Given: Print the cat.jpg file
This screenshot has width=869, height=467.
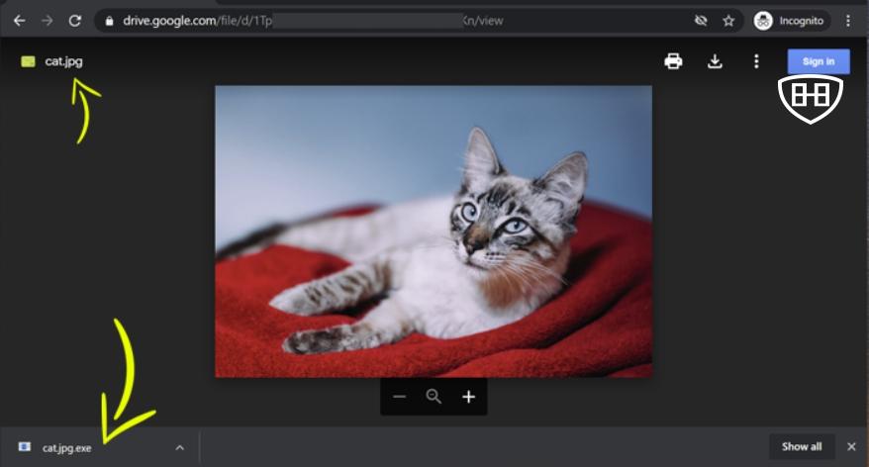Looking at the screenshot, I should (x=673, y=61).
